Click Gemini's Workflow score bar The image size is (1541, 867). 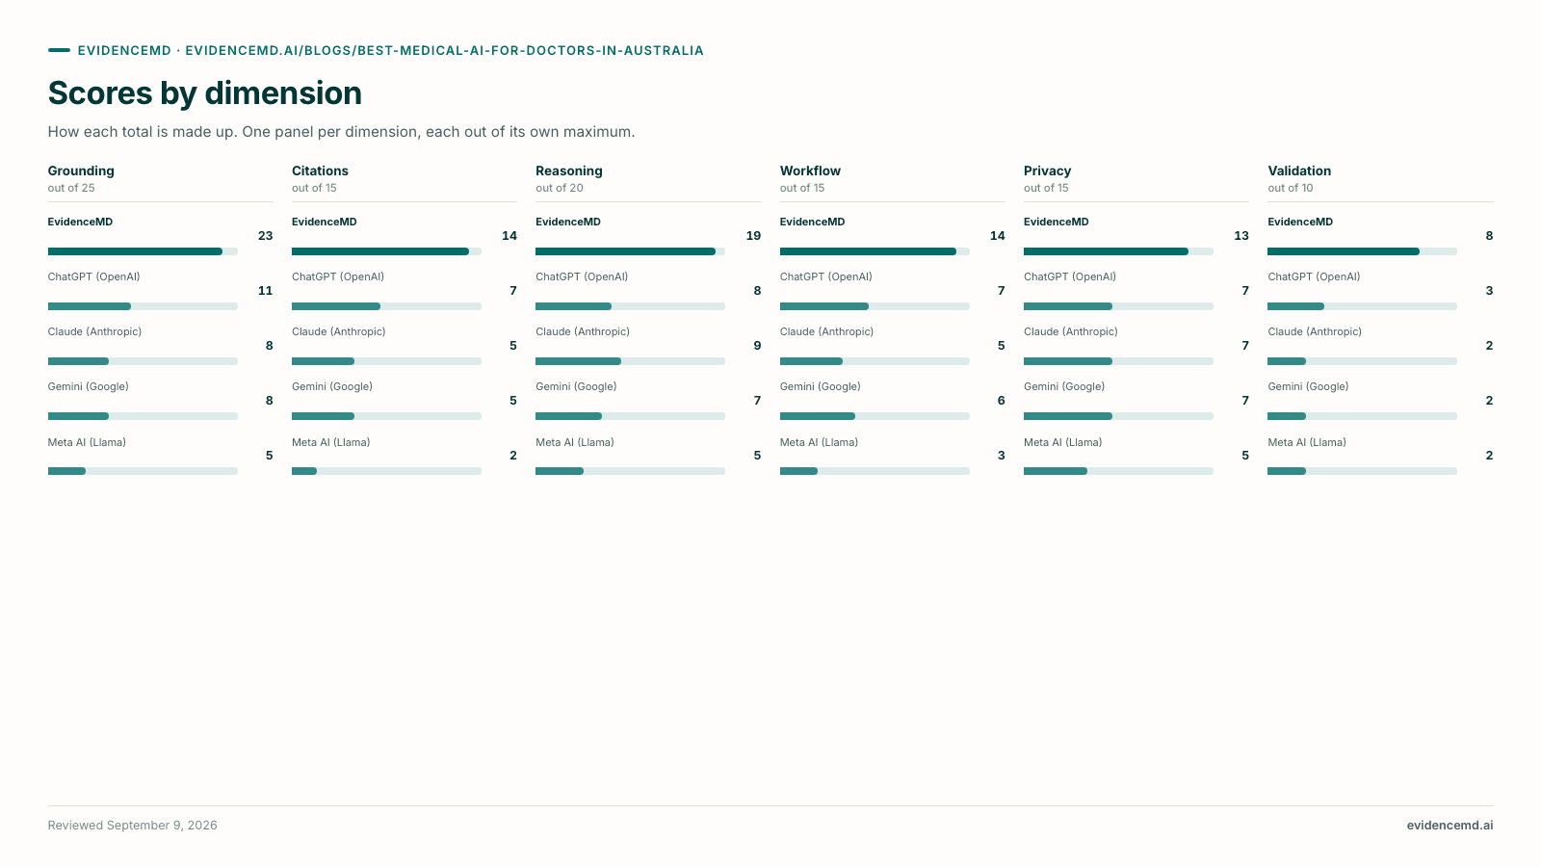tap(875, 416)
